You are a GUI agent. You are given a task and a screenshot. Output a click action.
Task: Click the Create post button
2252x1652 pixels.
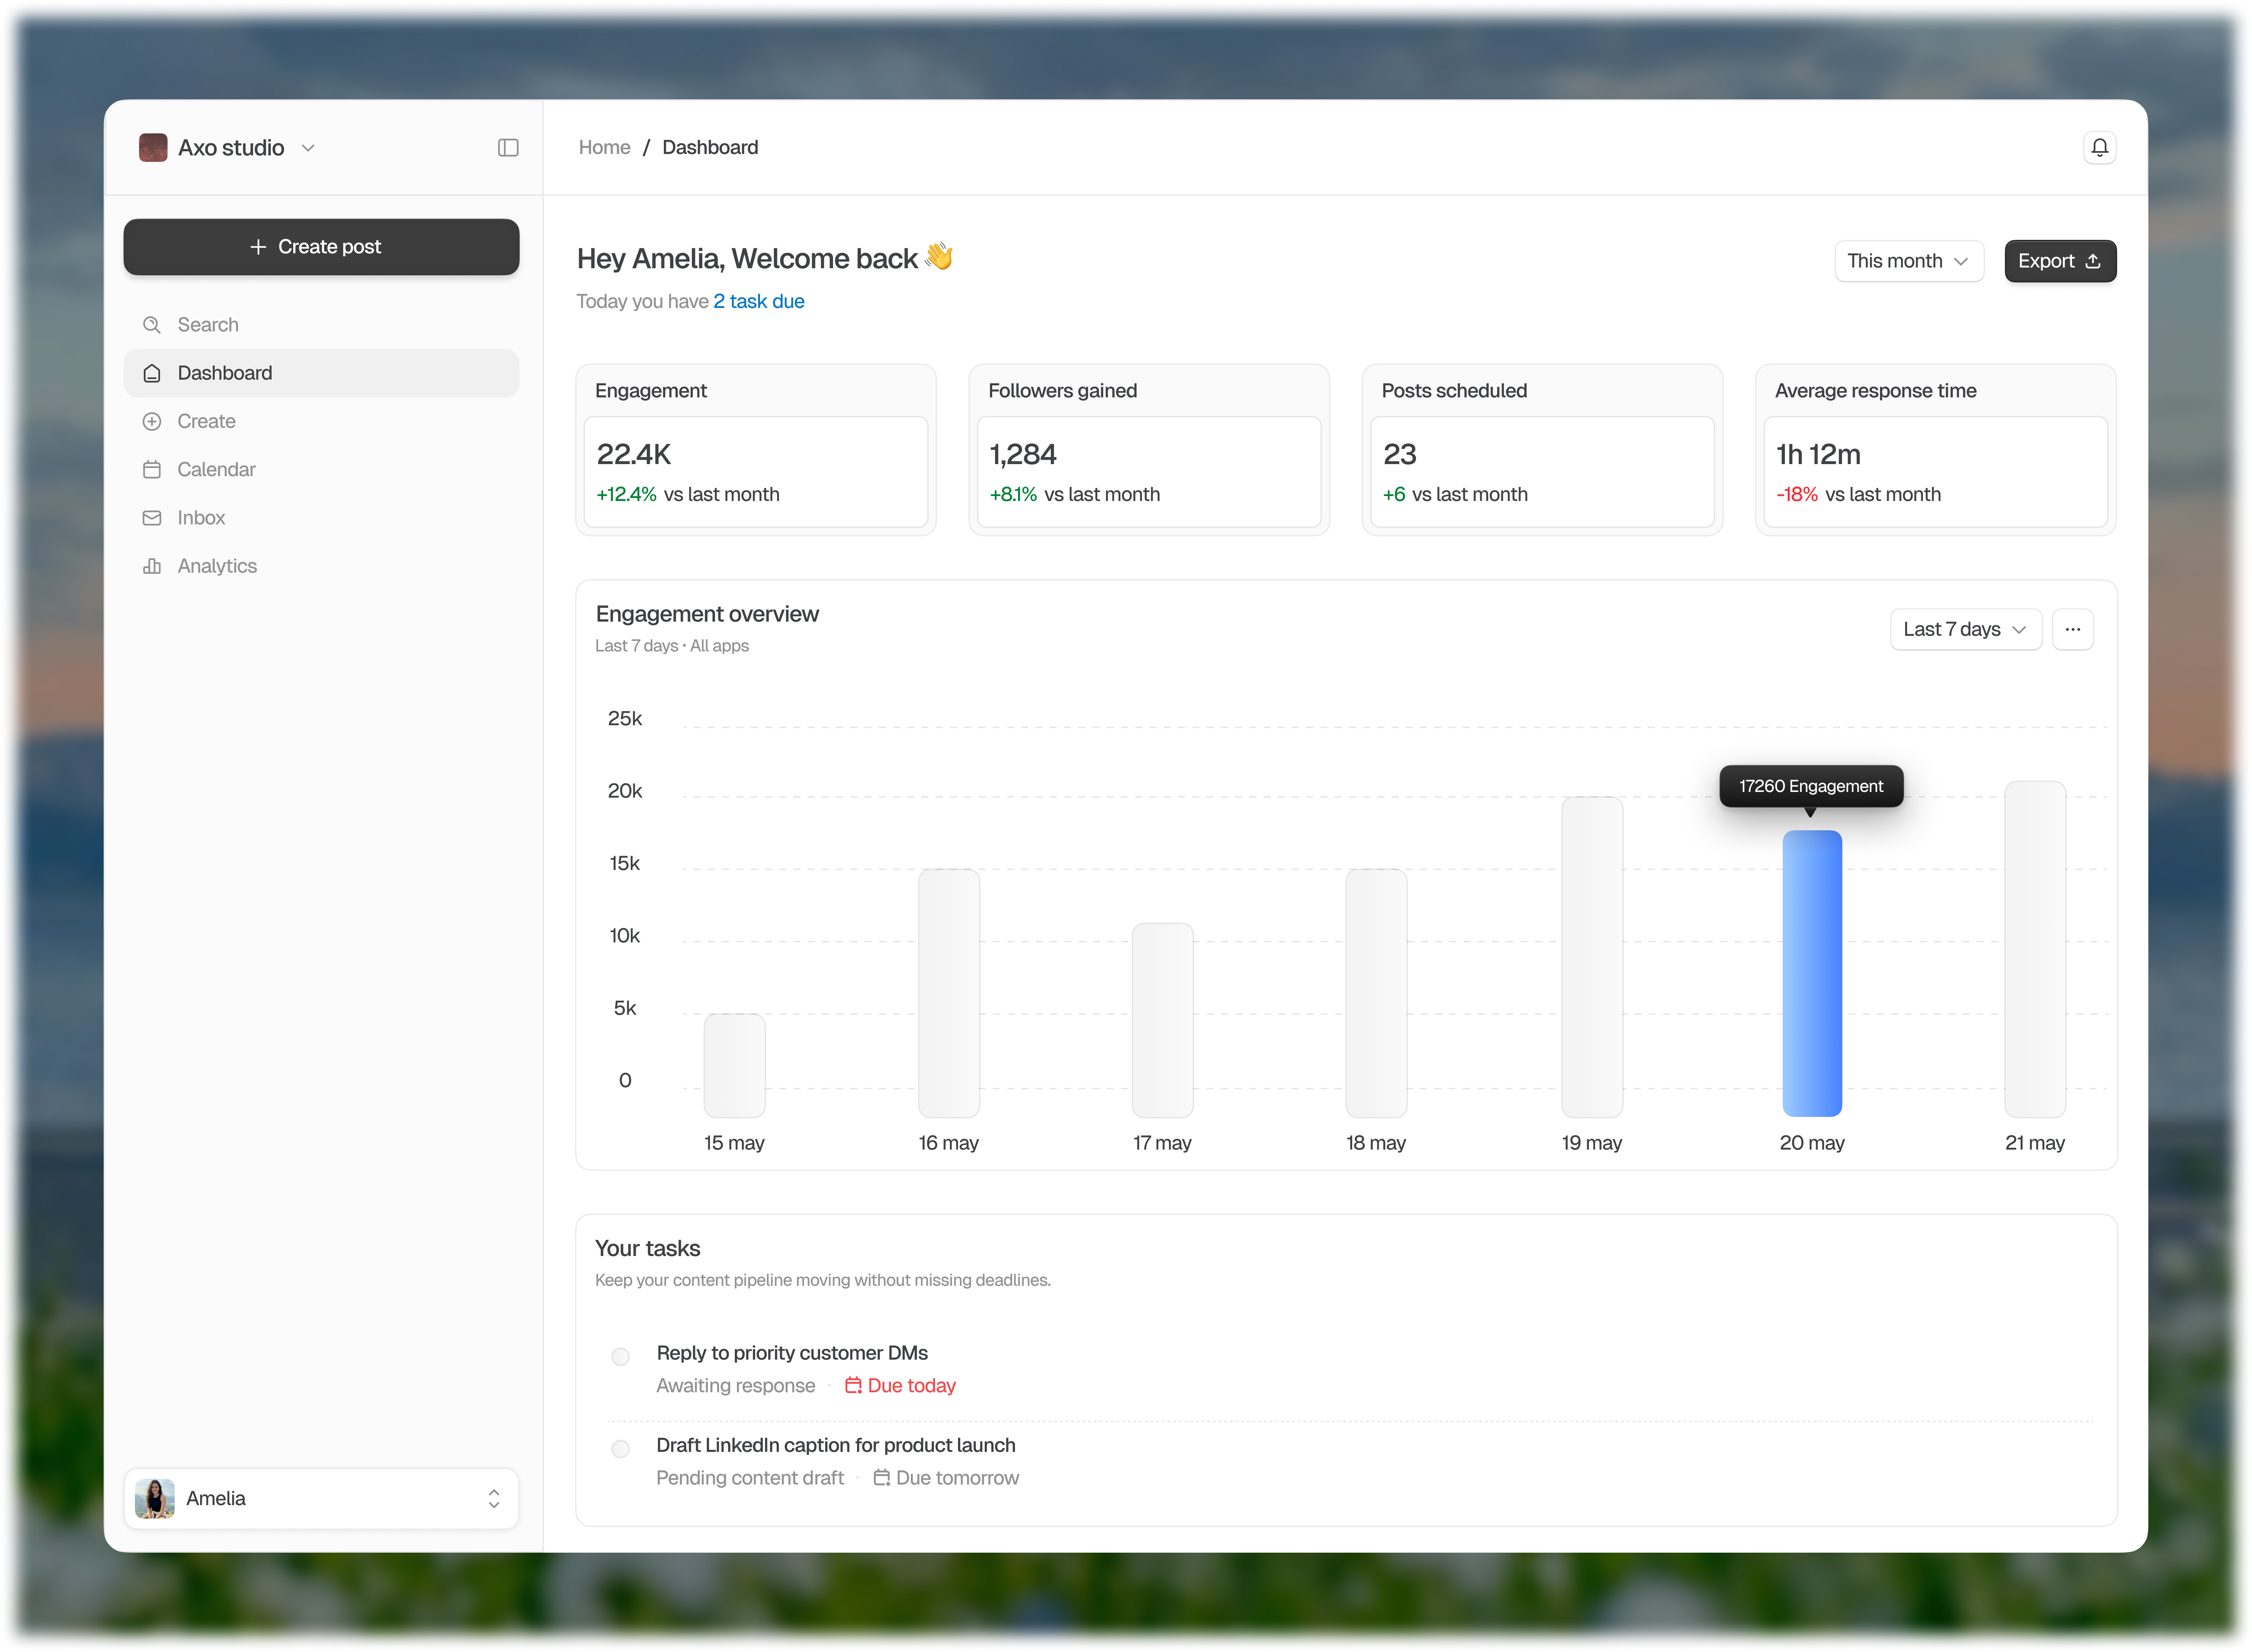321,247
